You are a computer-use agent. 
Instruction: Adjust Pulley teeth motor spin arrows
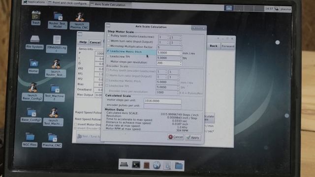point(168,37)
